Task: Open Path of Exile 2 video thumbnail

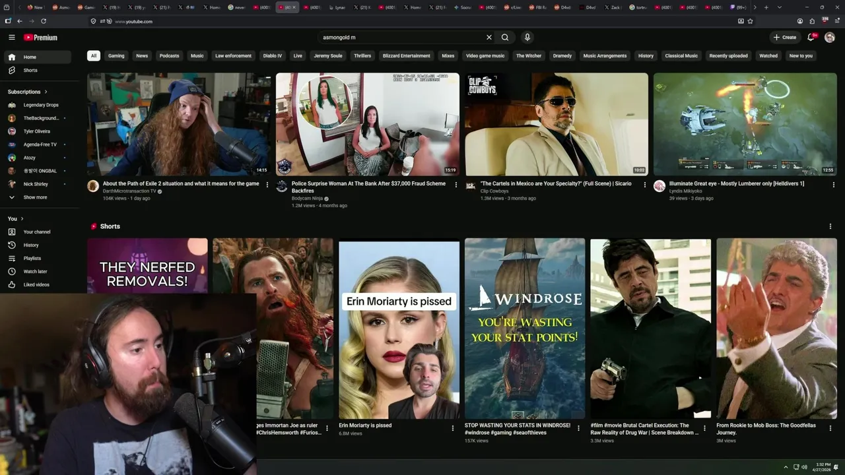Action: click(x=179, y=124)
